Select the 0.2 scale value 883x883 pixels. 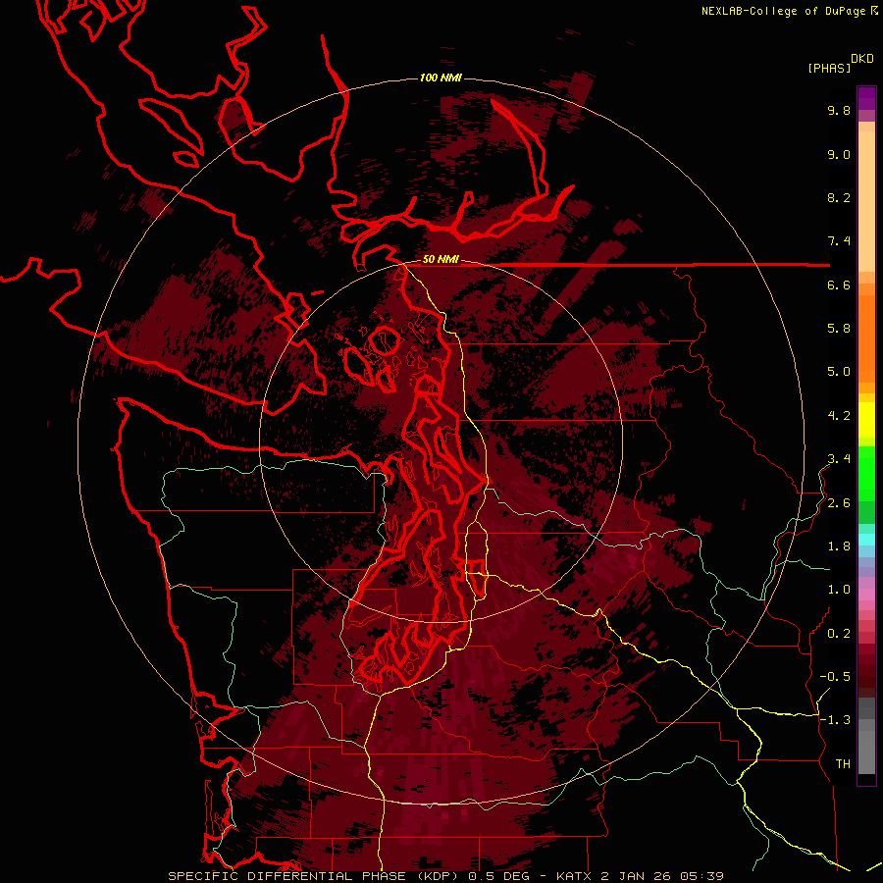(839, 634)
